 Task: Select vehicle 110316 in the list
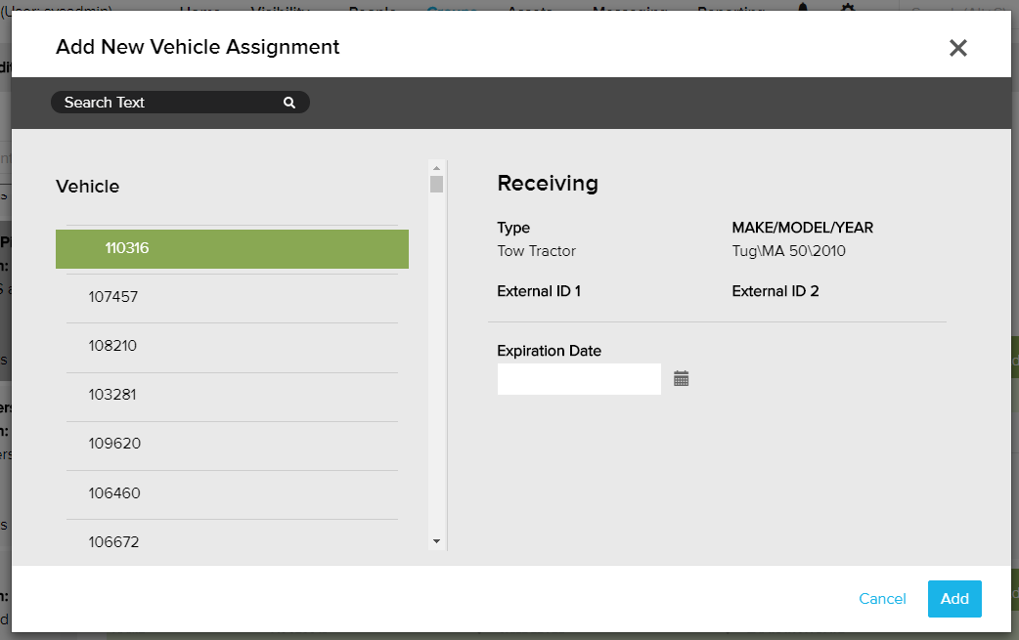[x=232, y=249]
